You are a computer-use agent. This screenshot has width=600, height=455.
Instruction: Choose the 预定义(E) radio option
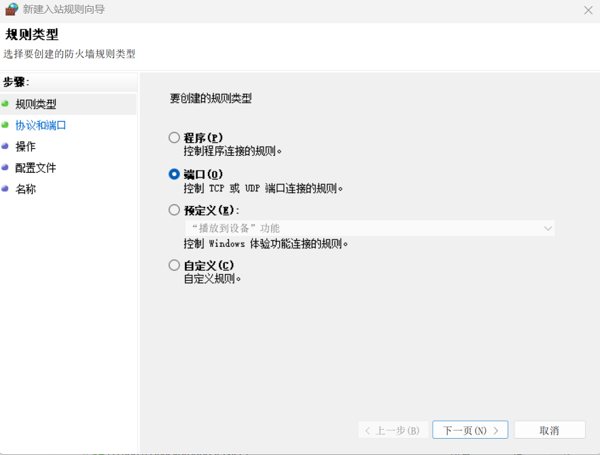(175, 210)
